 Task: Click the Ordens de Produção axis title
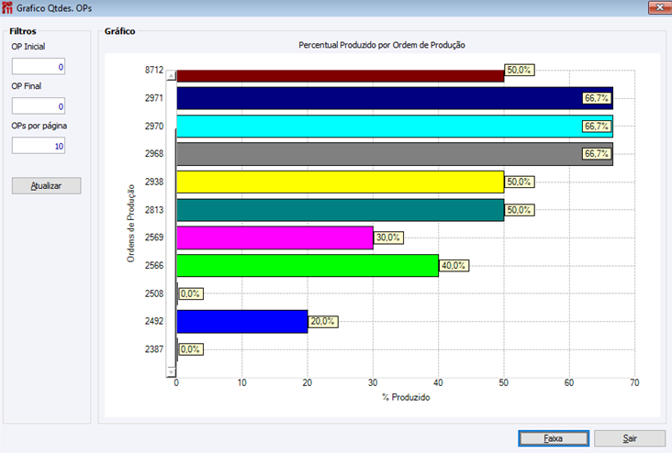130,224
